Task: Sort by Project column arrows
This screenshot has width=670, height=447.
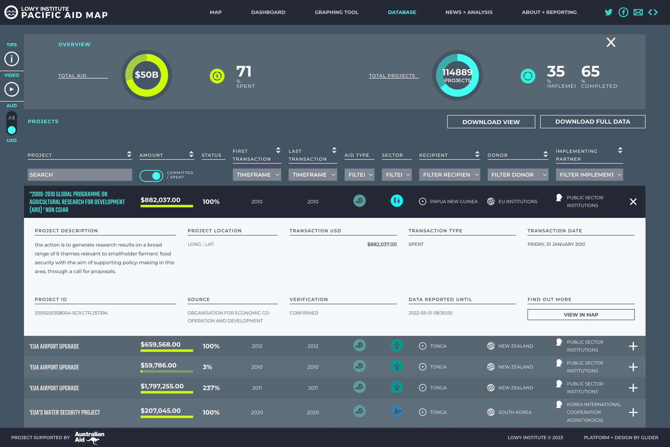Action: tap(129, 154)
